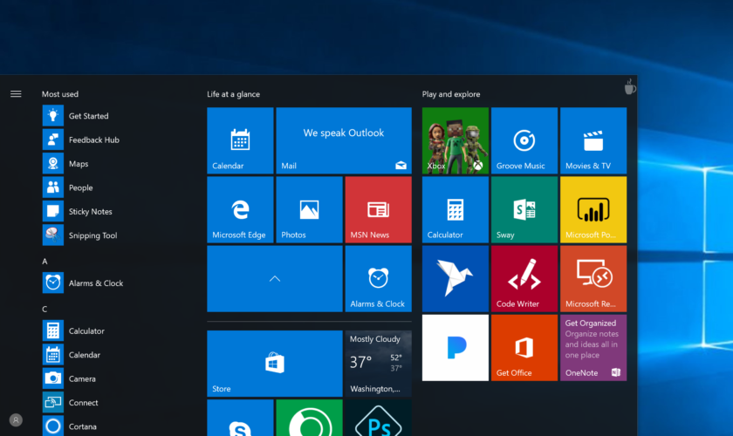Launch Code Writer tile
This screenshot has height=436, width=733.
[524, 278]
